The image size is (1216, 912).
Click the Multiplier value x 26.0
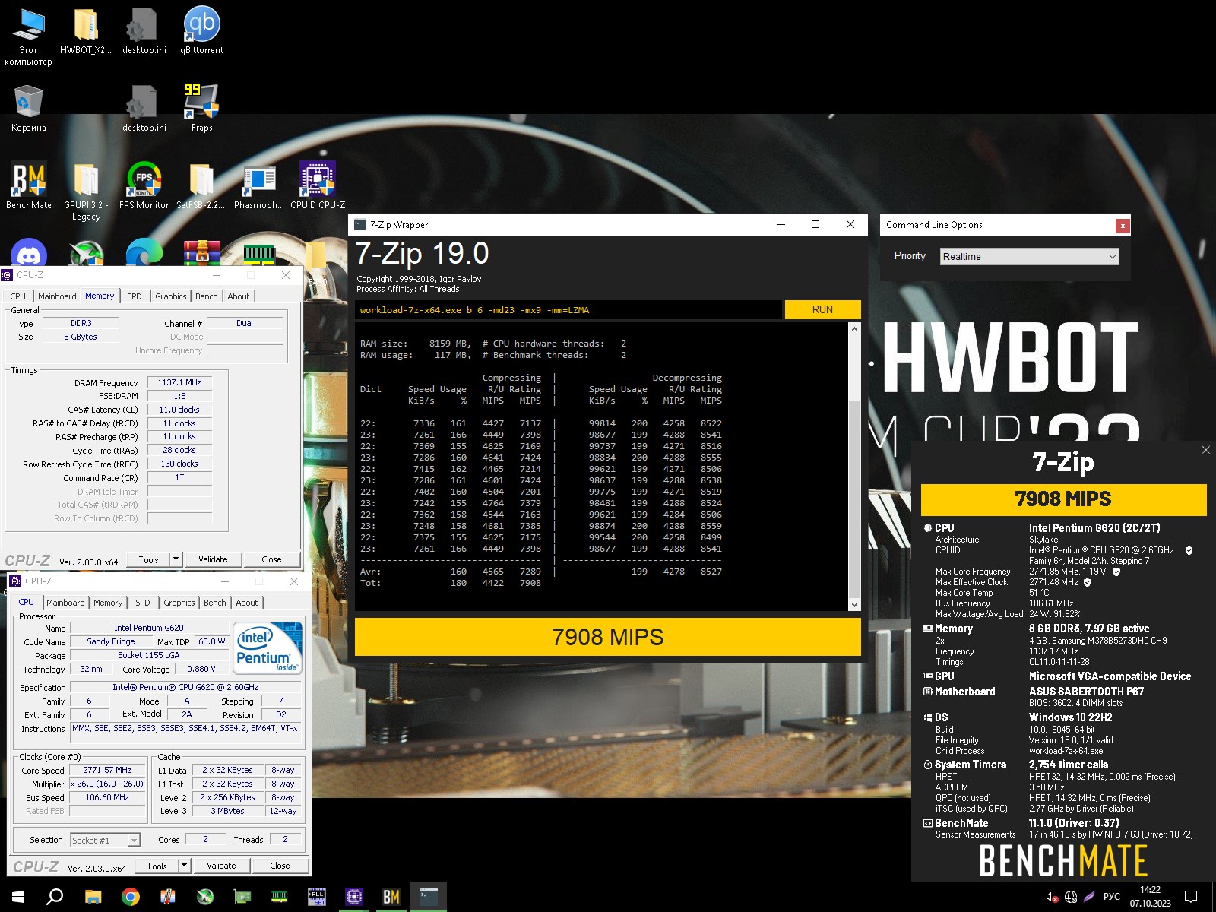click(x=107, y=784)
